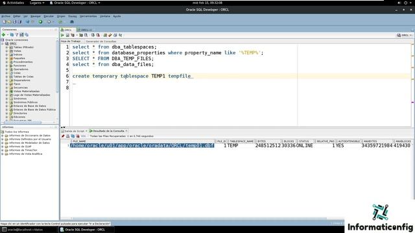Open the Herramientas menu
Image resolution: width=415 pixels, height=233 pixels.
click(x=88, y=16)
